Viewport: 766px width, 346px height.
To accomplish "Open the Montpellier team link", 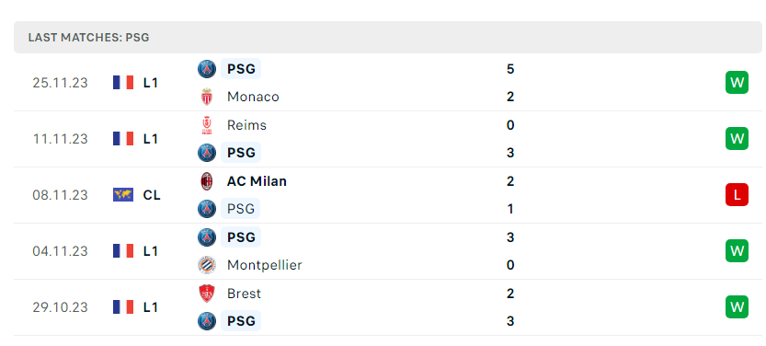I will click(264, 265).
